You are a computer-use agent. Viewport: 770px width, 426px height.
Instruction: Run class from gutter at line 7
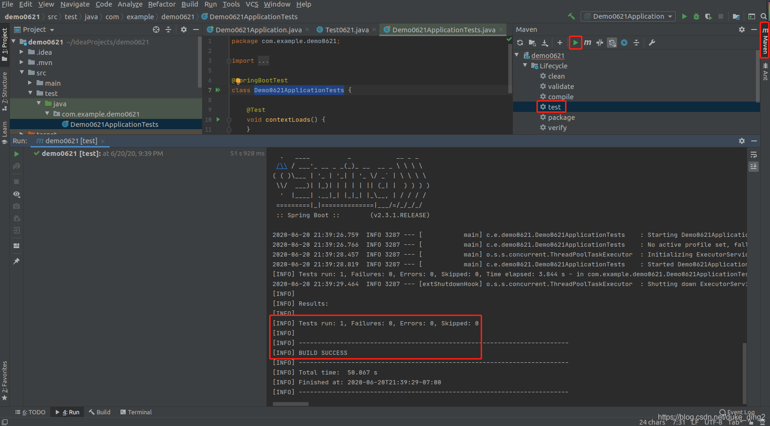218,90
